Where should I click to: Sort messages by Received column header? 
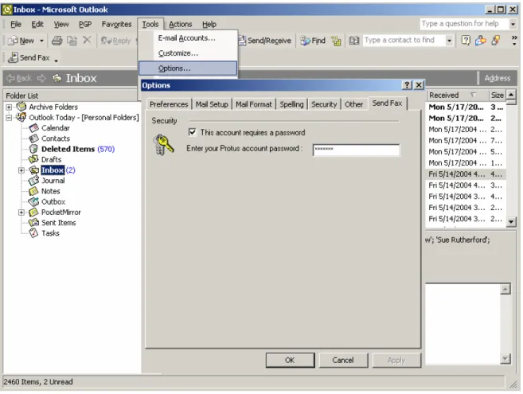tap(458, 95)
